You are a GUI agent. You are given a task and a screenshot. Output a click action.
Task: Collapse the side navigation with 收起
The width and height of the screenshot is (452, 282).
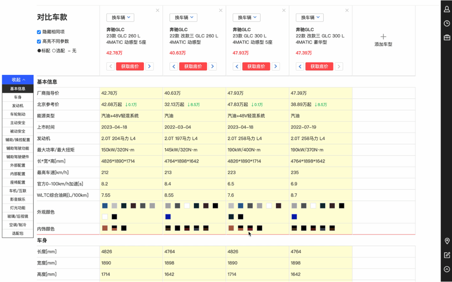coord(18,80)
